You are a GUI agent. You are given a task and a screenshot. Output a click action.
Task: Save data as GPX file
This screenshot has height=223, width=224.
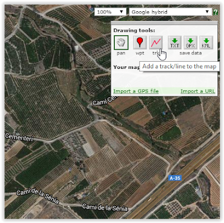tap(190, 43)
